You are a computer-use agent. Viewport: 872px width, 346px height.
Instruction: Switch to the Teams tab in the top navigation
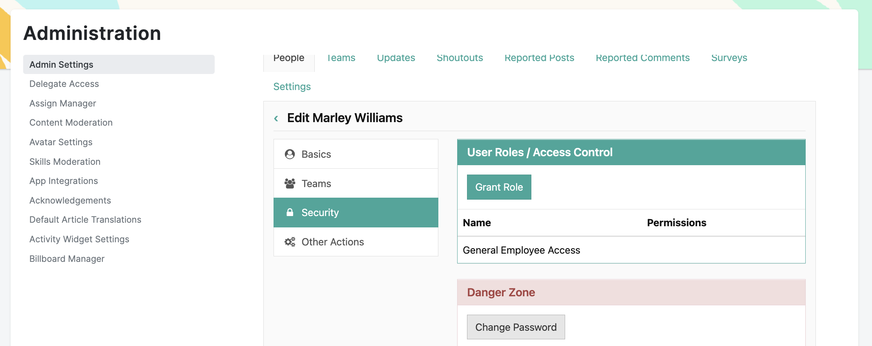click(x=341, y=58)
